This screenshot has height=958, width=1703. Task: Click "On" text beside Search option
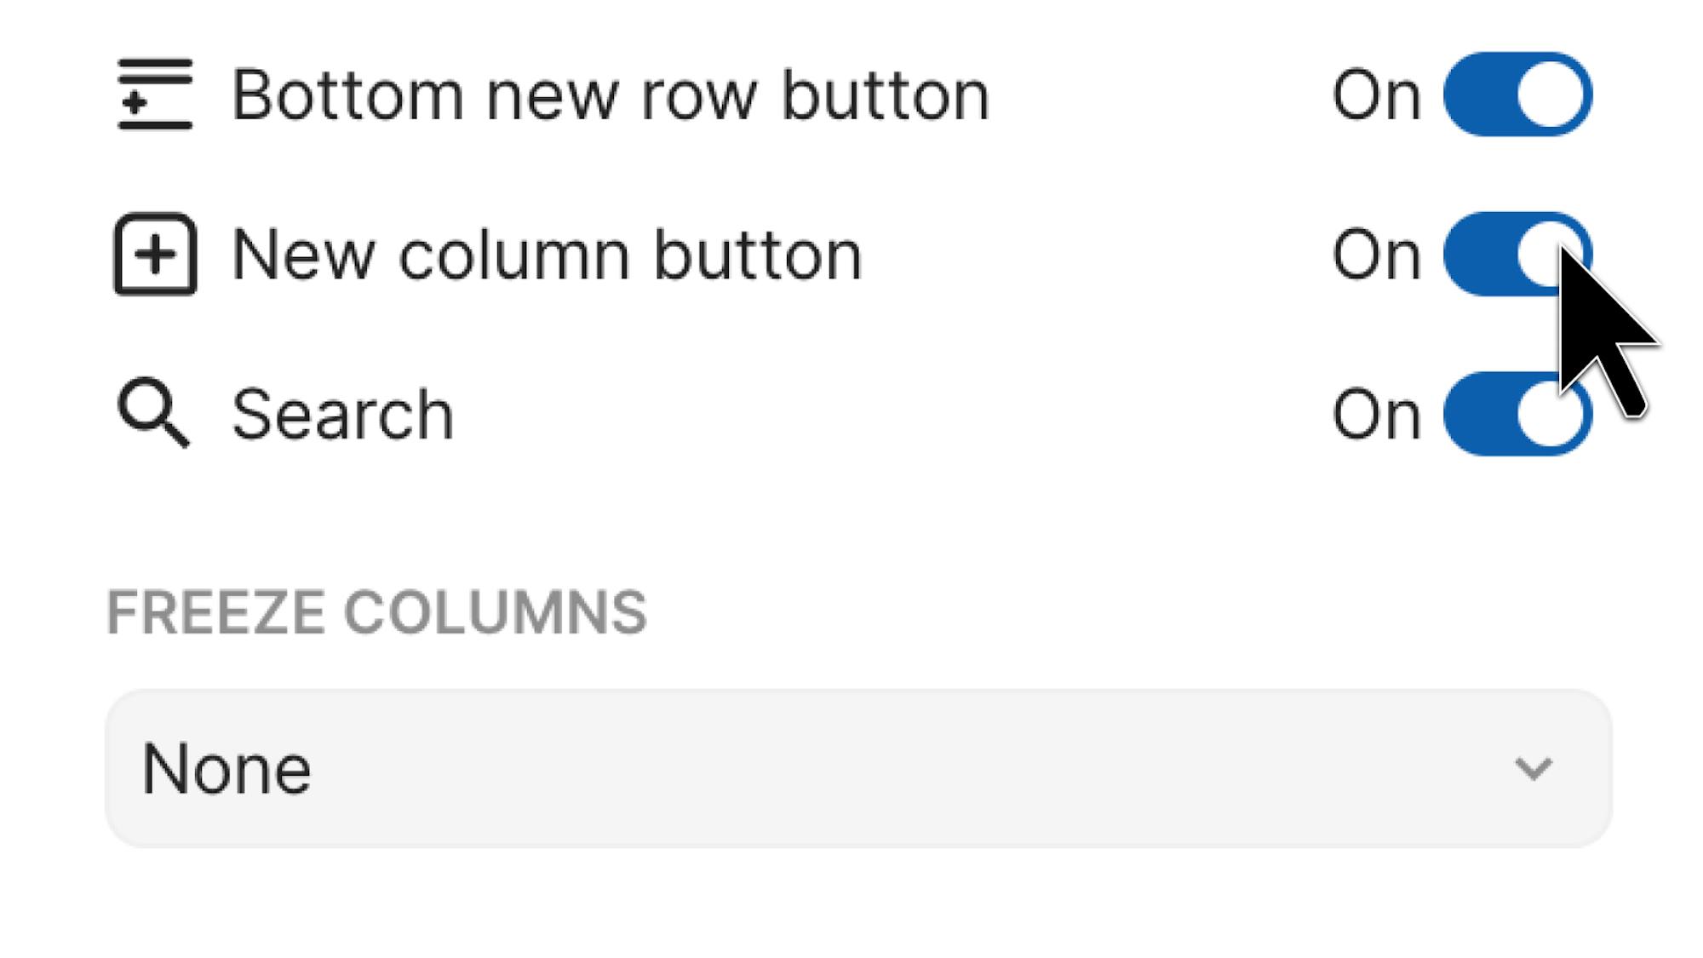1376,415
